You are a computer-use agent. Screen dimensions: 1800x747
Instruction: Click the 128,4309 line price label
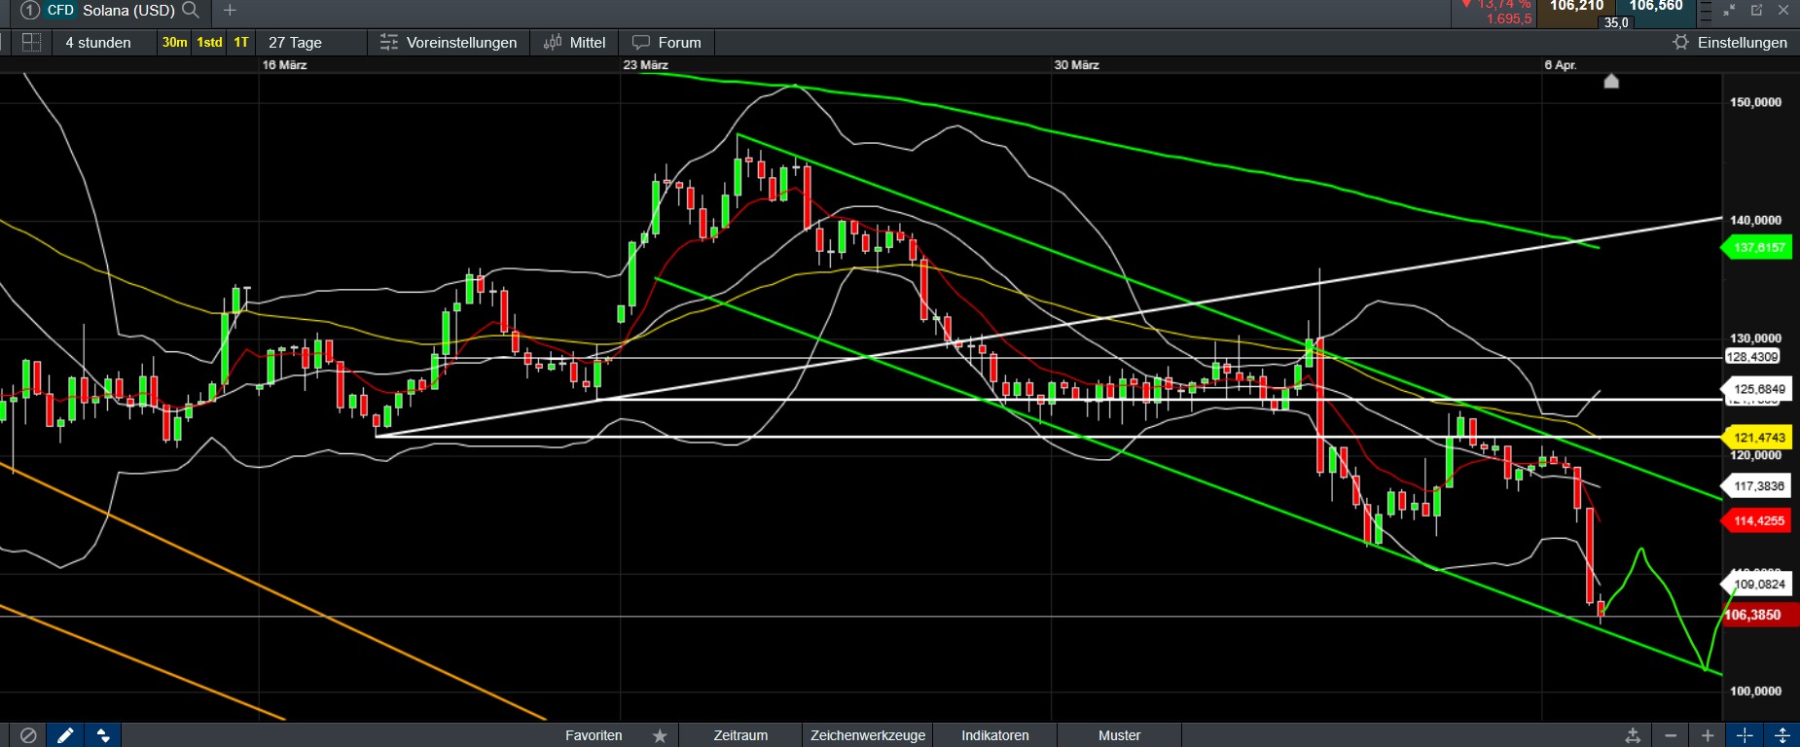1752,357
